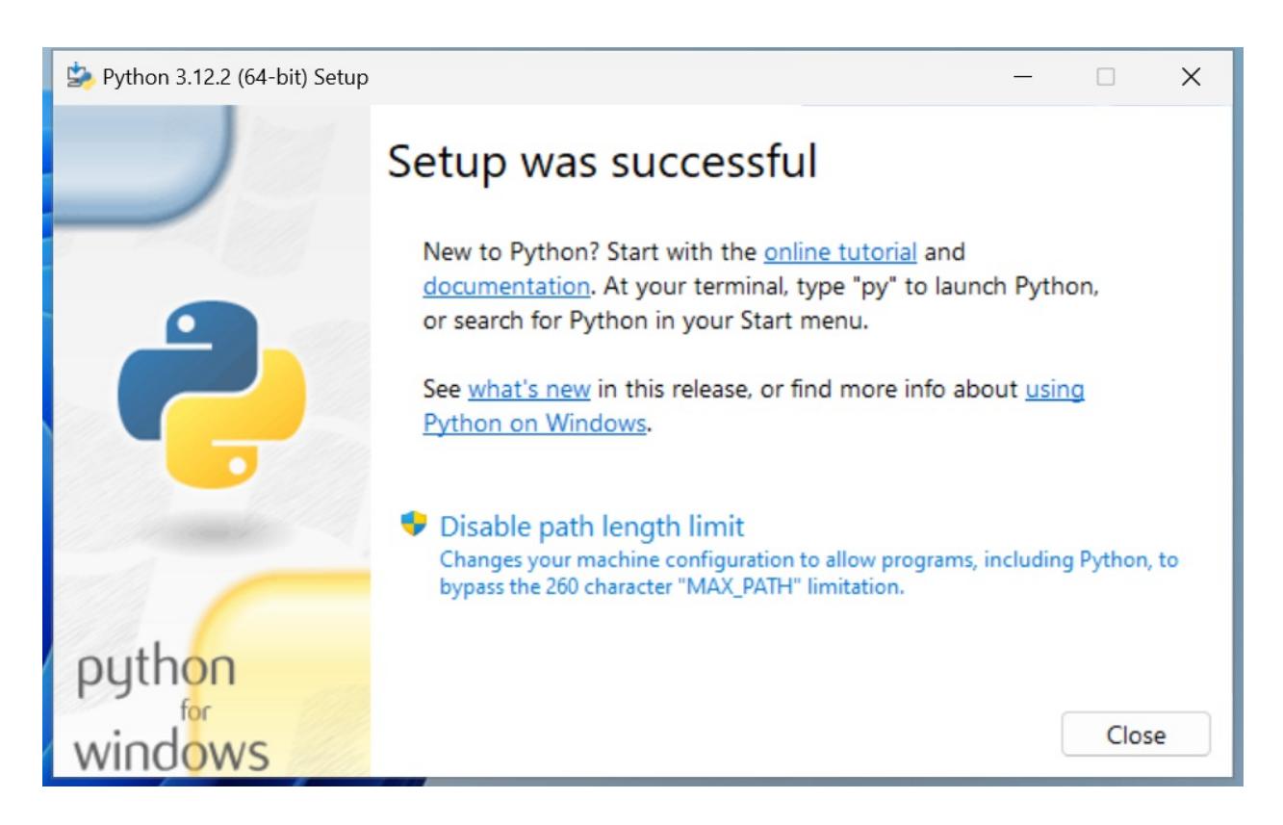The image size is (1283, 825).
Task: Click the greyed-out maximize window button
Action: [x=1107, y=77]
